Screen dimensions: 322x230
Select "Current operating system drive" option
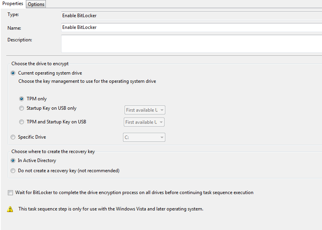pos(13,73)
